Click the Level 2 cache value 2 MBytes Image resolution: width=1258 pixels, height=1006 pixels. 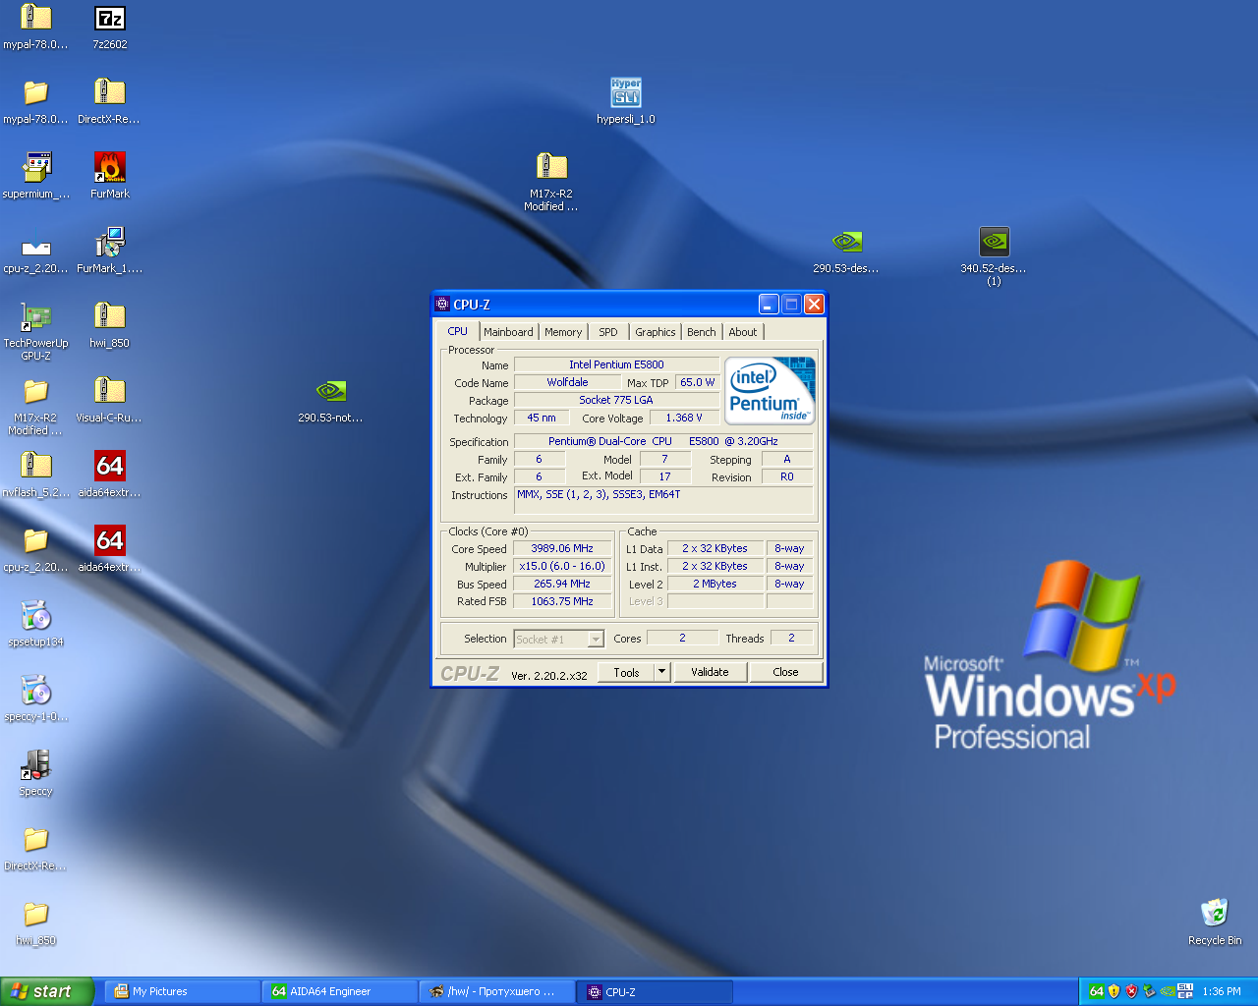click(715, 584)
